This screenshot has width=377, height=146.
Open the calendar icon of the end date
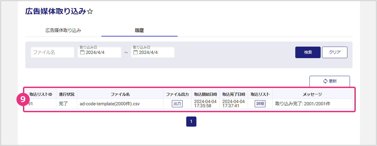click(135, 53)
